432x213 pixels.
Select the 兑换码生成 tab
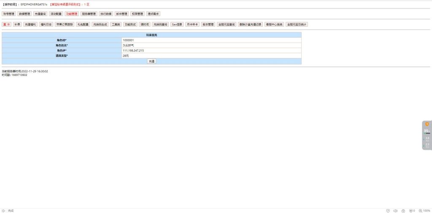point(100,24)
